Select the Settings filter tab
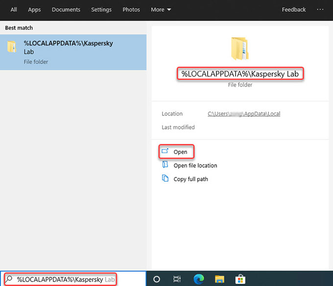This screenshot has width=333, height=286. click(101, 10)
